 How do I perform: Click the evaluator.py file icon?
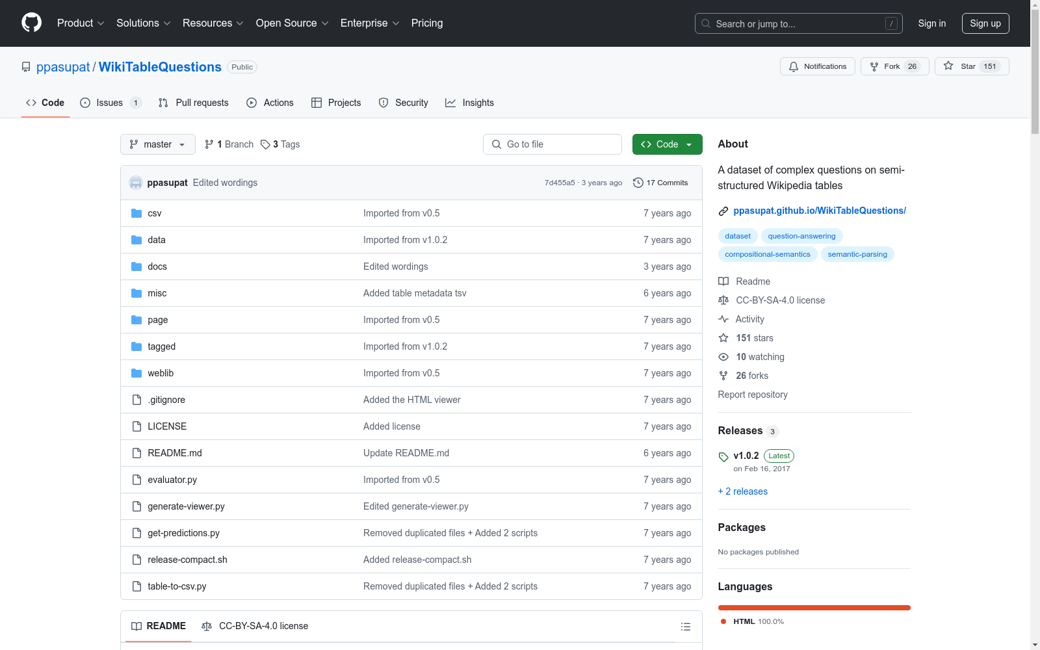(x=136, y=480)
